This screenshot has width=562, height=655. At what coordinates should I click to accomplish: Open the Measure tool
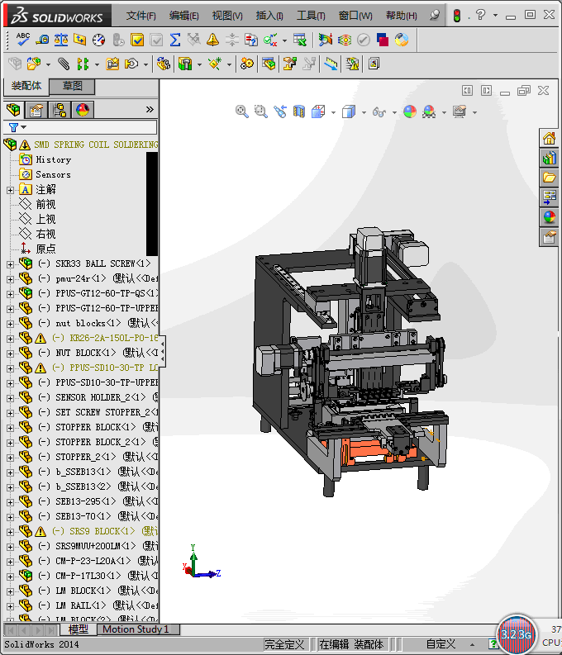(42, 40)
